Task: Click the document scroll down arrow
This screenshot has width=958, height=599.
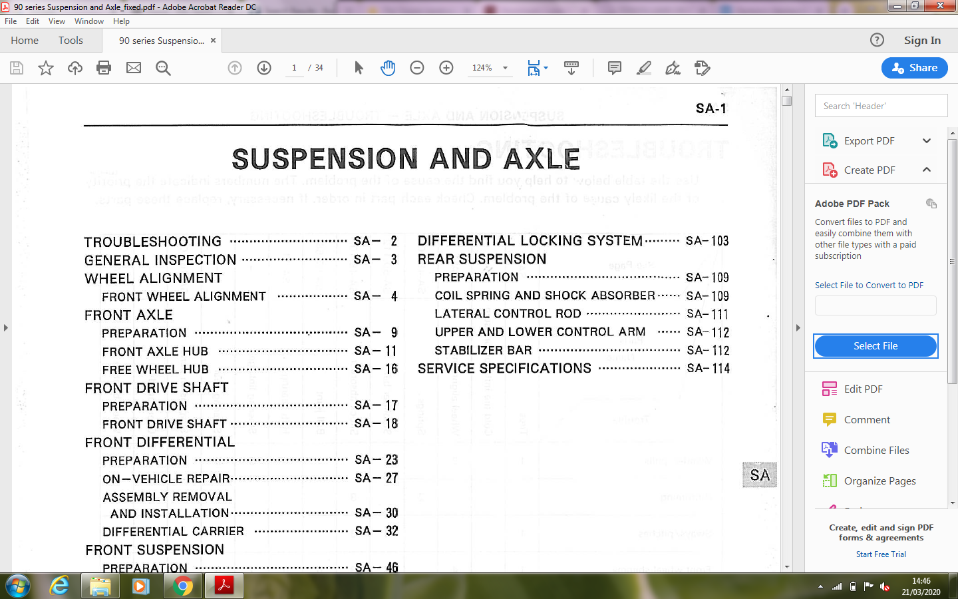Action: click(787, 566)
